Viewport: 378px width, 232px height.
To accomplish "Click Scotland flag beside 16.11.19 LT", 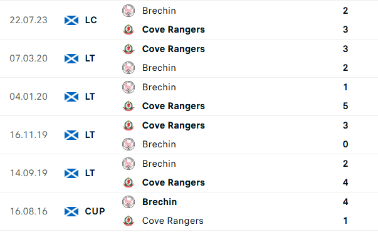I will [71, 135].
